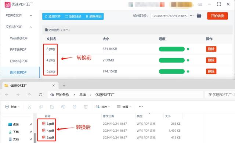The height and width of the screenshot is (143, 235).
Task: Click the Cut scissors icon
Action: (x=29, y=107)
